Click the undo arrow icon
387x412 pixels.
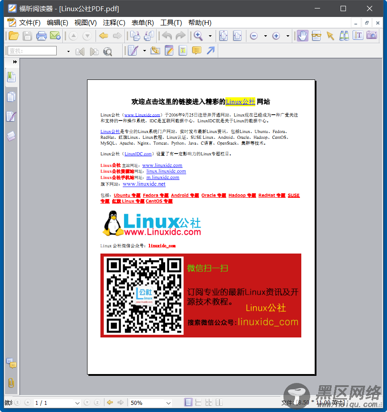pyautogui.click(x=167, y=35)
